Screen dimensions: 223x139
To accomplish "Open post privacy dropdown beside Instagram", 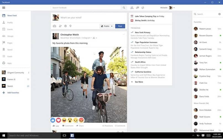I will click(95, 38).
